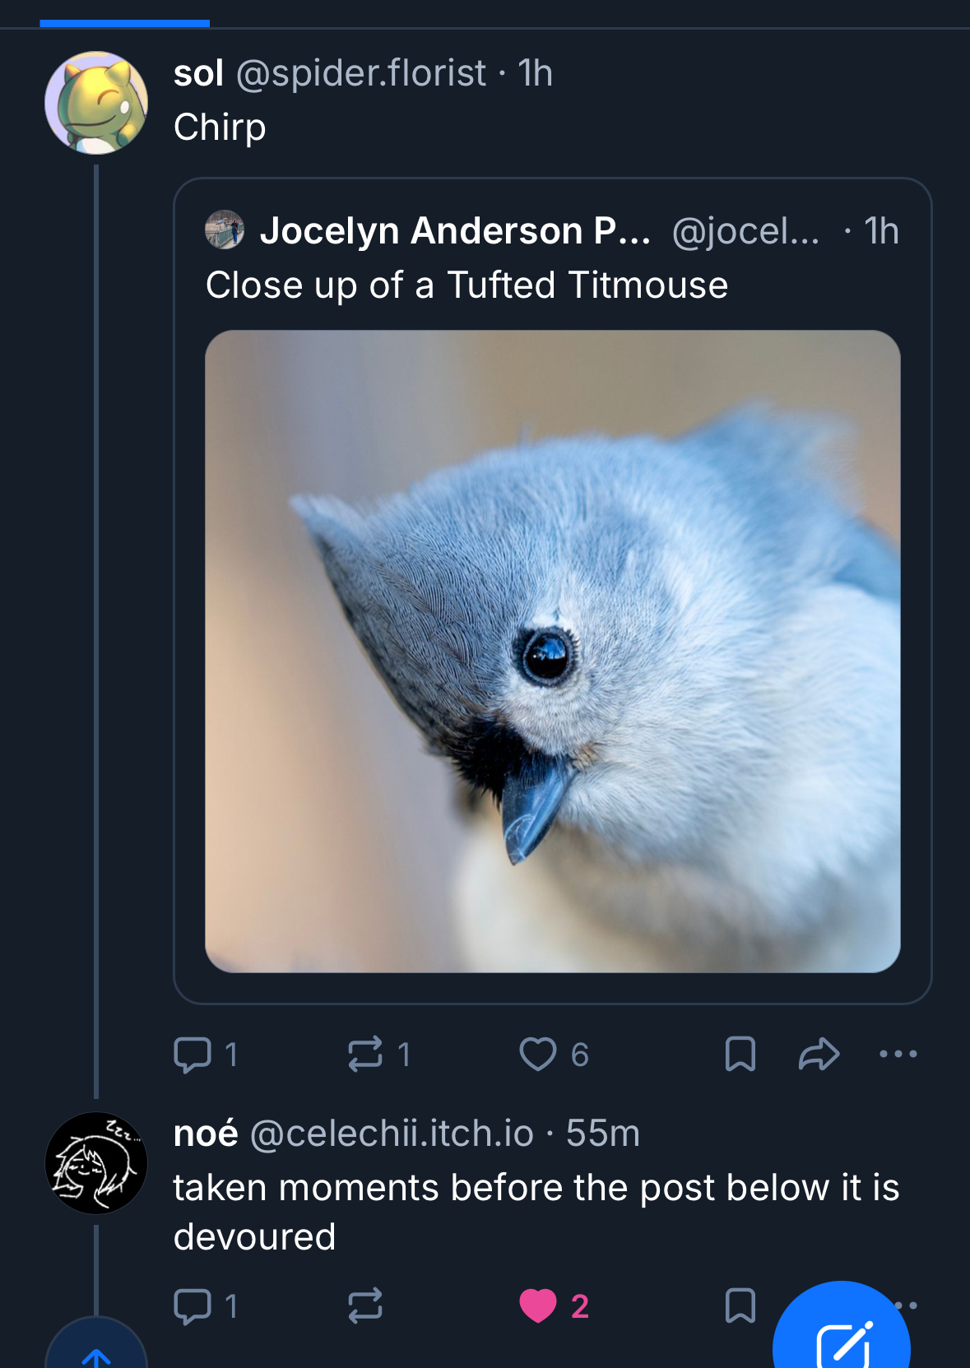
Task: Open @celechii.itch.io profile link
Action: (392, 1134)
